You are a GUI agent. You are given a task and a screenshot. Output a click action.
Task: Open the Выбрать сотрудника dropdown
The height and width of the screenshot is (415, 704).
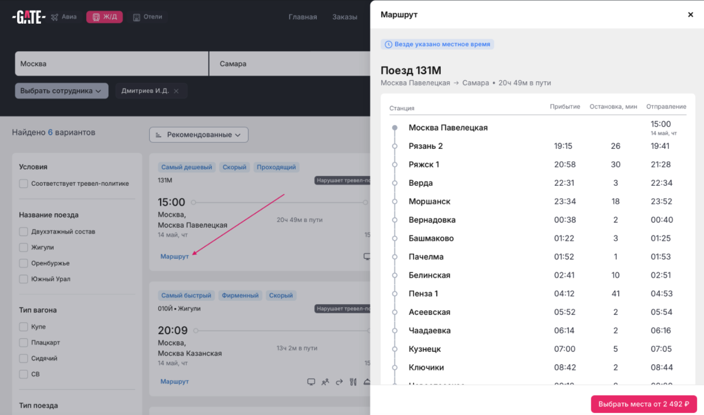[61, 91]
